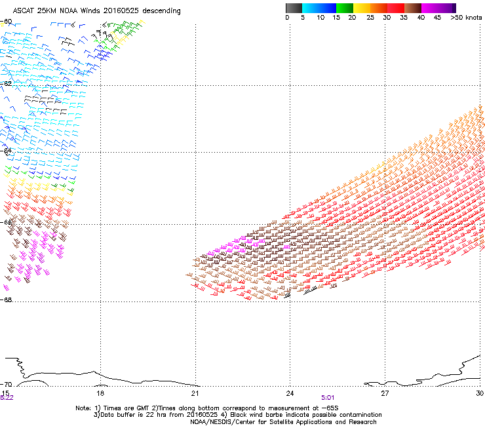Image resolution: width=485 pixels, height=426 pixels.
Task: Click the "-60" latitude axis label
Action: point(6,22)
